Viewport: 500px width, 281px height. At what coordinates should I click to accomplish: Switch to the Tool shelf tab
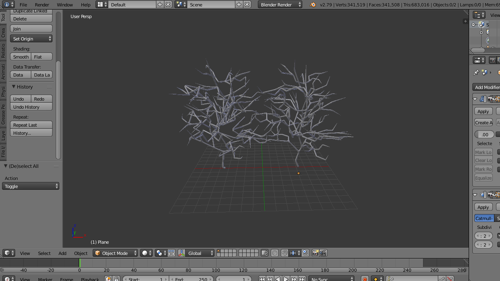point(4,18)
